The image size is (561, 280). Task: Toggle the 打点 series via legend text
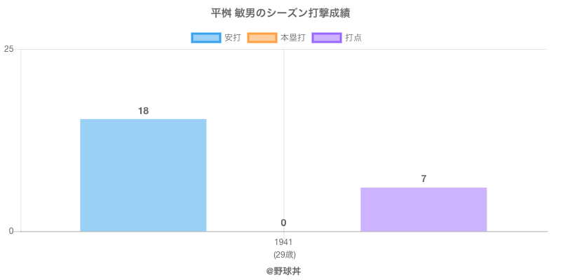pos(353,38)
